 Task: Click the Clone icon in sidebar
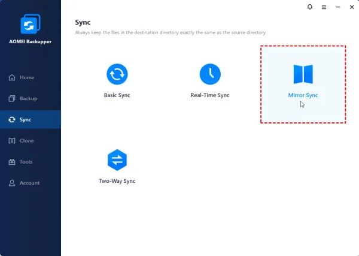pyautogui.click(x=12, y=141)
